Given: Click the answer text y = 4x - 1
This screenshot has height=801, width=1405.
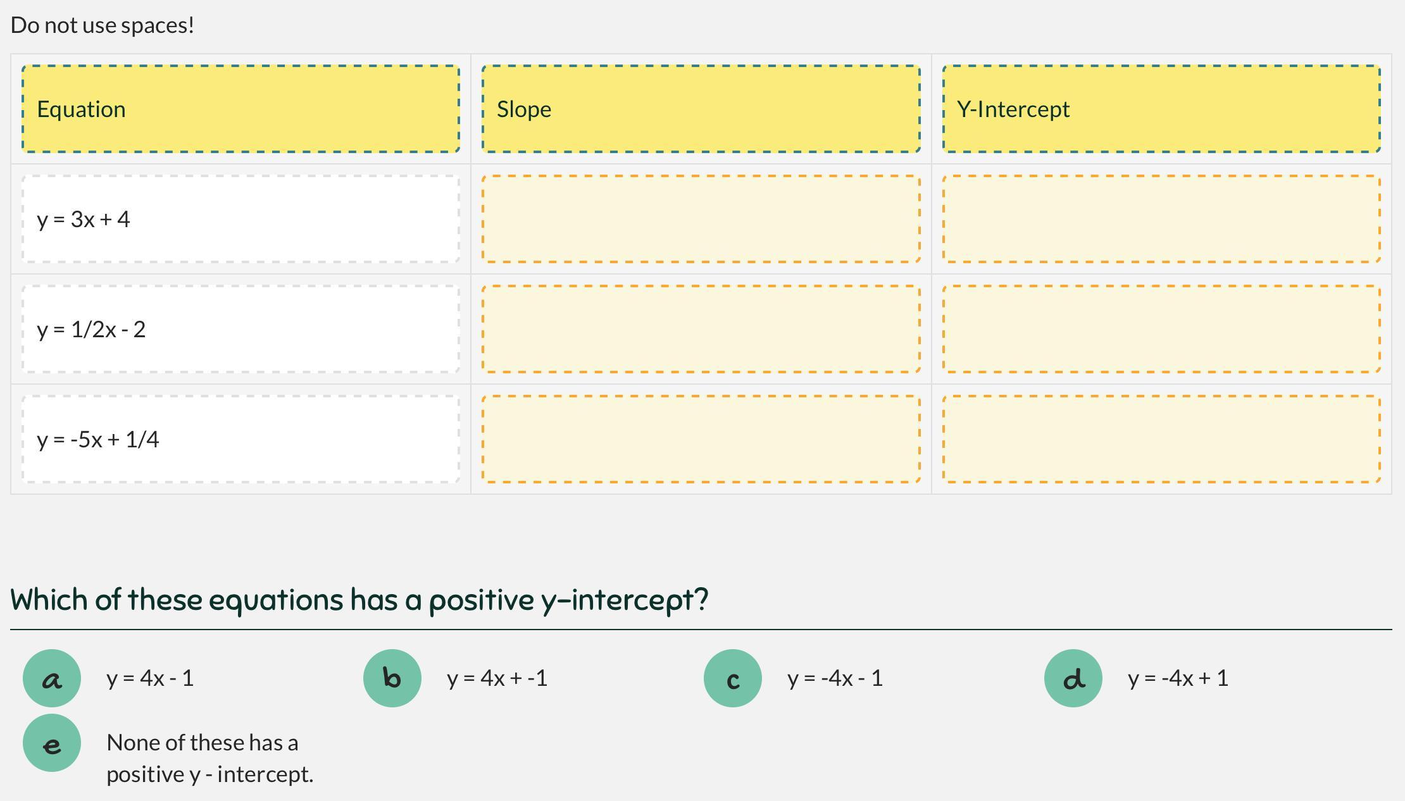Looking at the screenshot, I should [x=150, y=678].
